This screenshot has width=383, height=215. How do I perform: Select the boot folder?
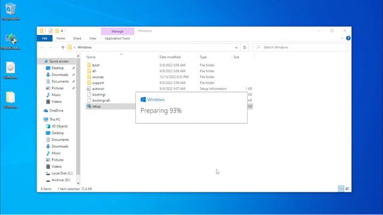tap(96, 65)
